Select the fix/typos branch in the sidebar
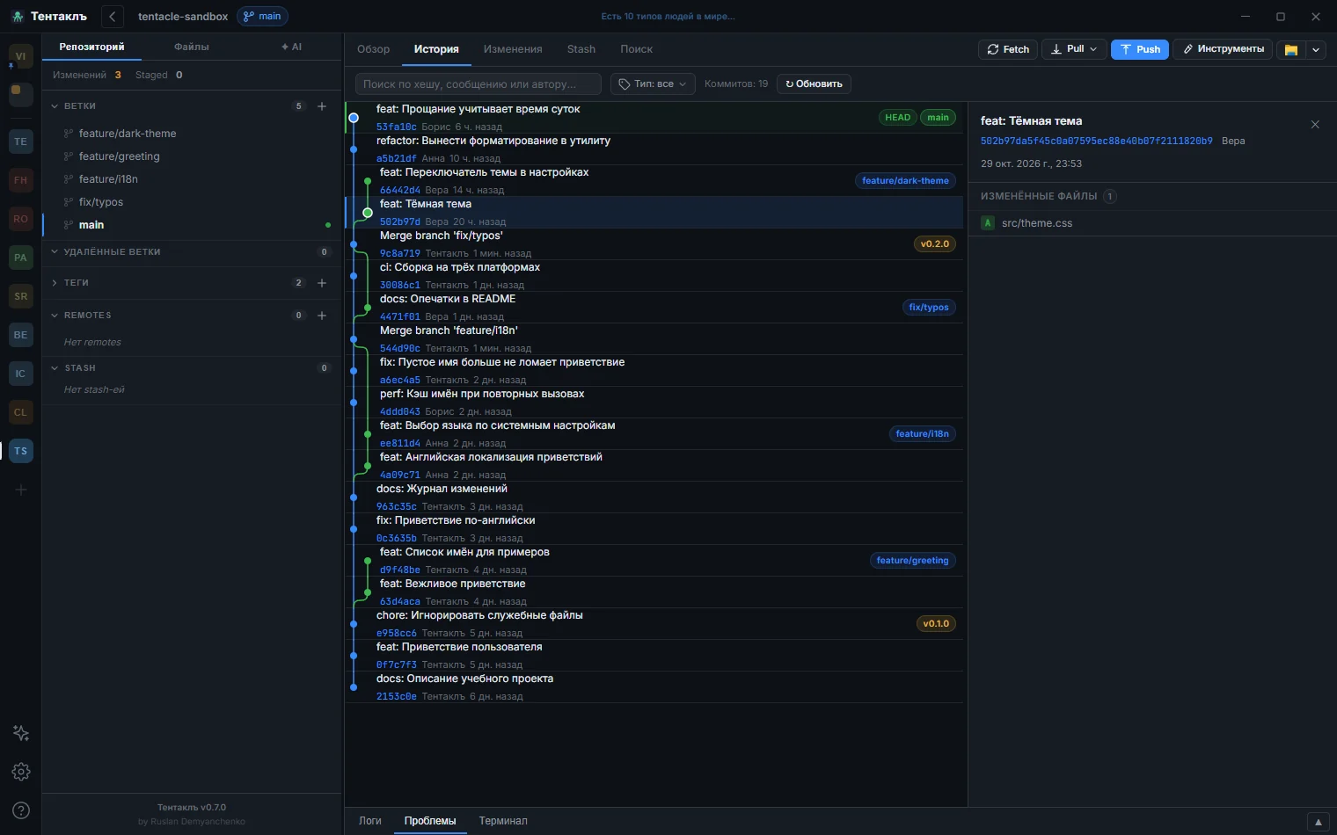 coord(192,202)
